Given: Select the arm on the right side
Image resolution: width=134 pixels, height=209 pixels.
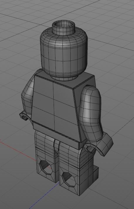Looking at the screenshot, I should [91, 113].
